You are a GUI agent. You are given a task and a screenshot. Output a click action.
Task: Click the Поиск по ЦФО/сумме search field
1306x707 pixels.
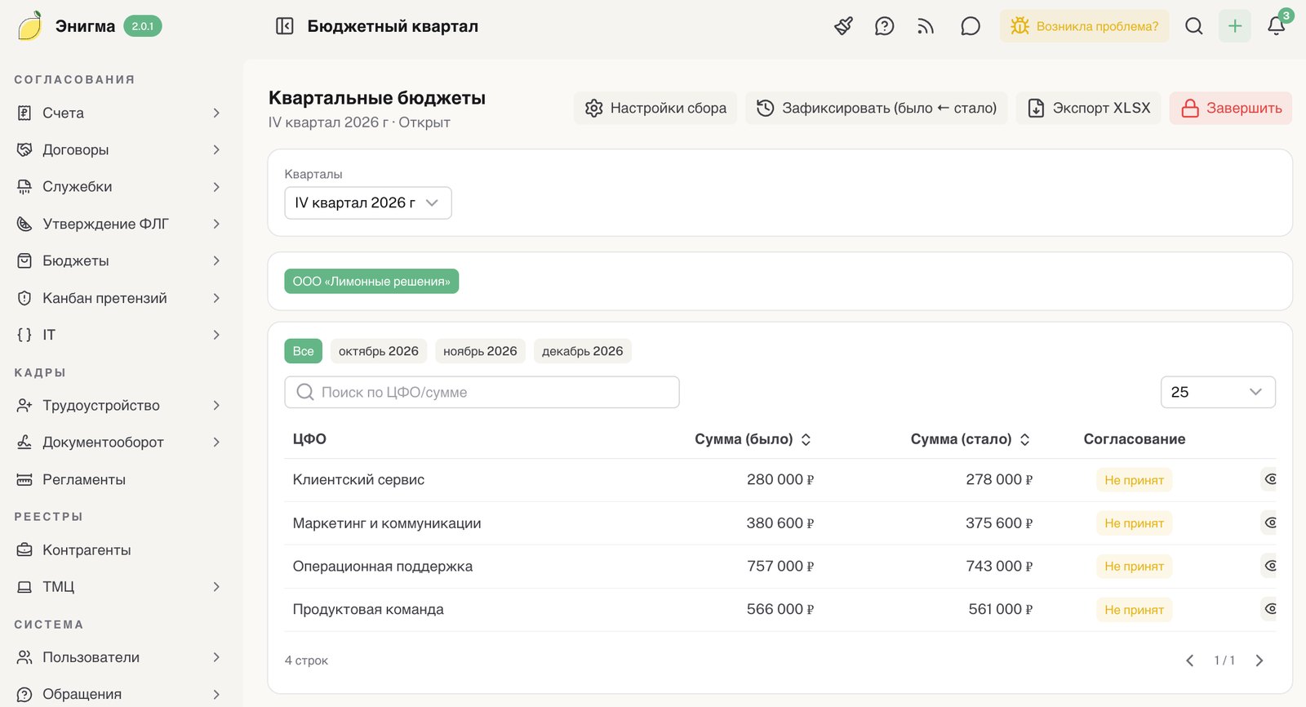click(482, 392)
